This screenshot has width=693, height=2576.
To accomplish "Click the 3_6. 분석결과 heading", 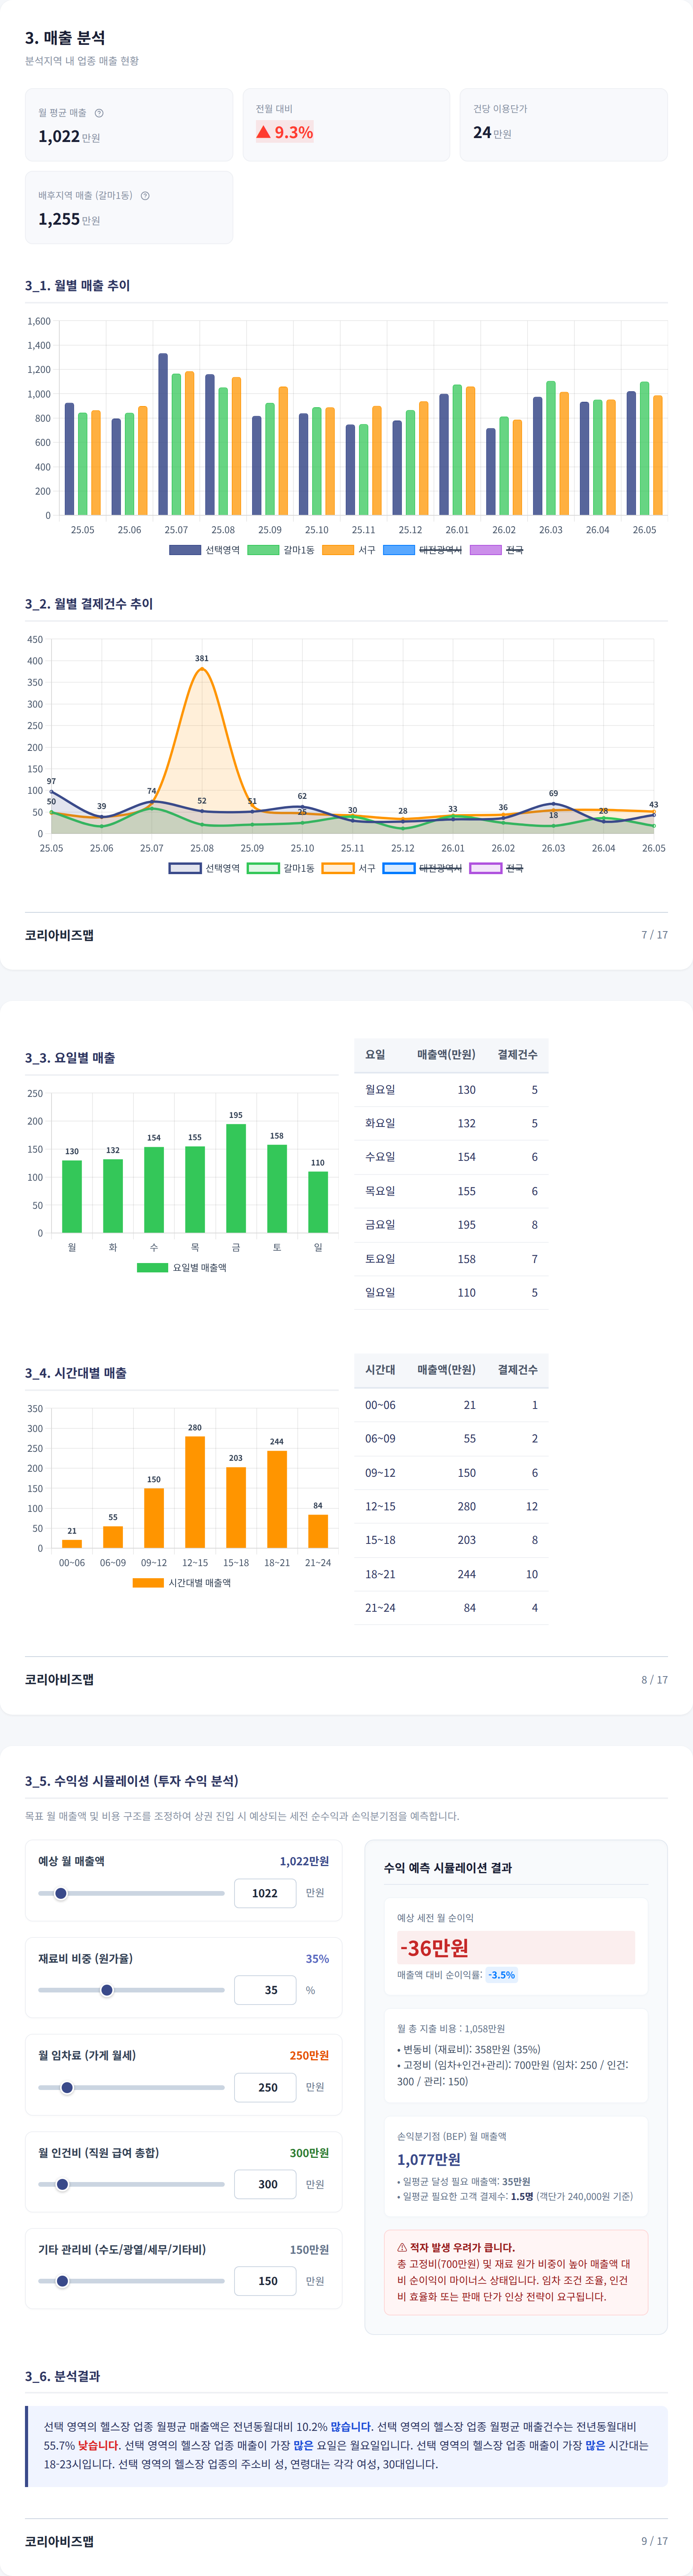I will (x=62, y=2376).
